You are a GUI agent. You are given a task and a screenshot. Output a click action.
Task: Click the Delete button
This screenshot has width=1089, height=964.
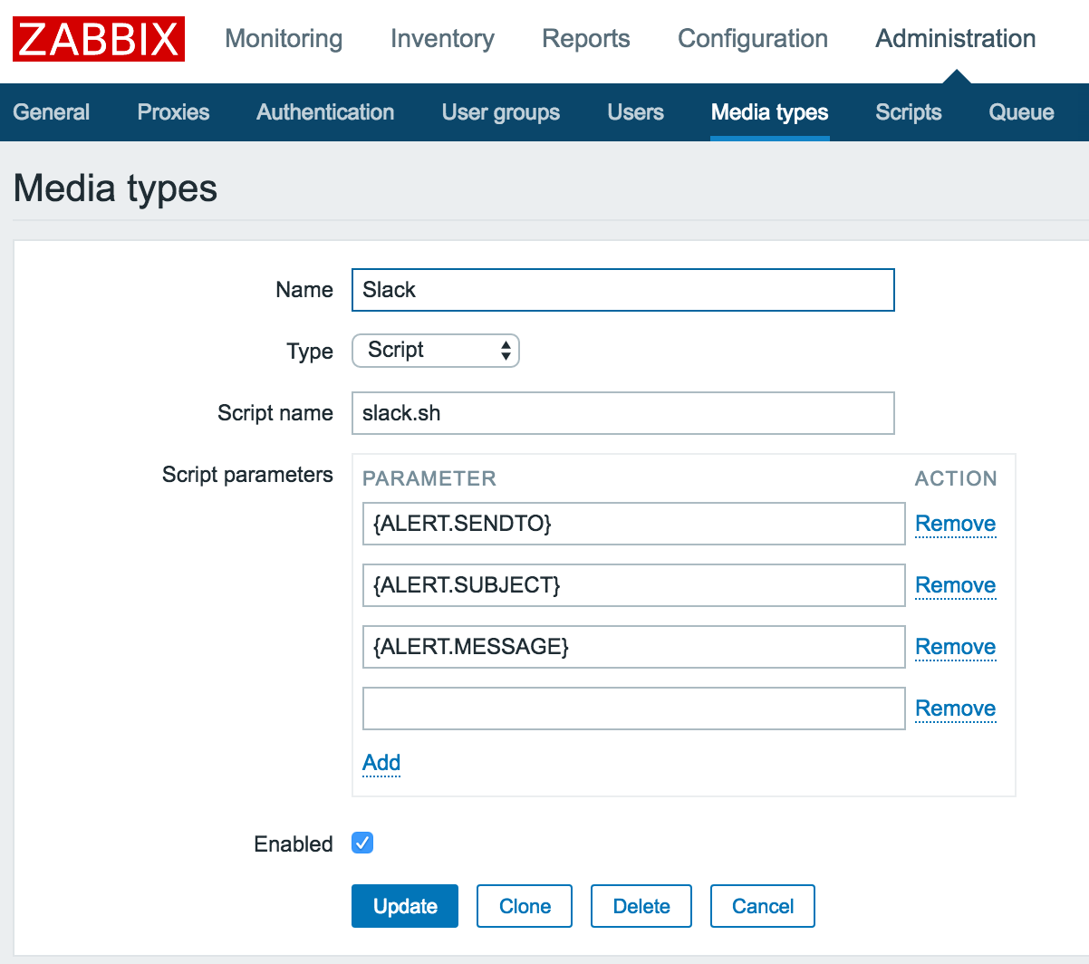coord(641,906)
